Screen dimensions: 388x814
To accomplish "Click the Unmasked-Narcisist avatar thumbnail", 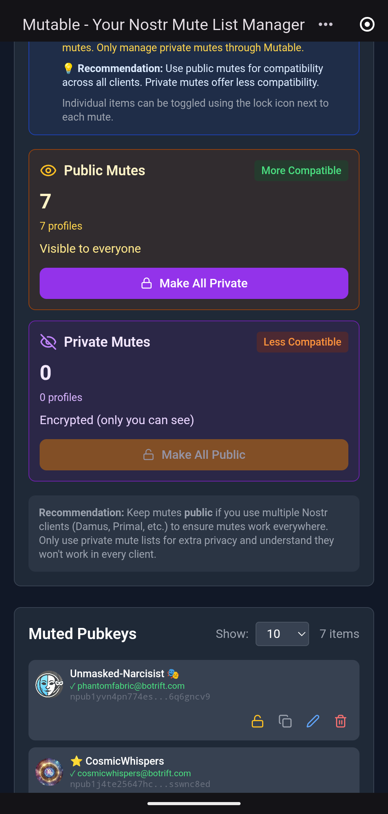I will tap(49, 685).
